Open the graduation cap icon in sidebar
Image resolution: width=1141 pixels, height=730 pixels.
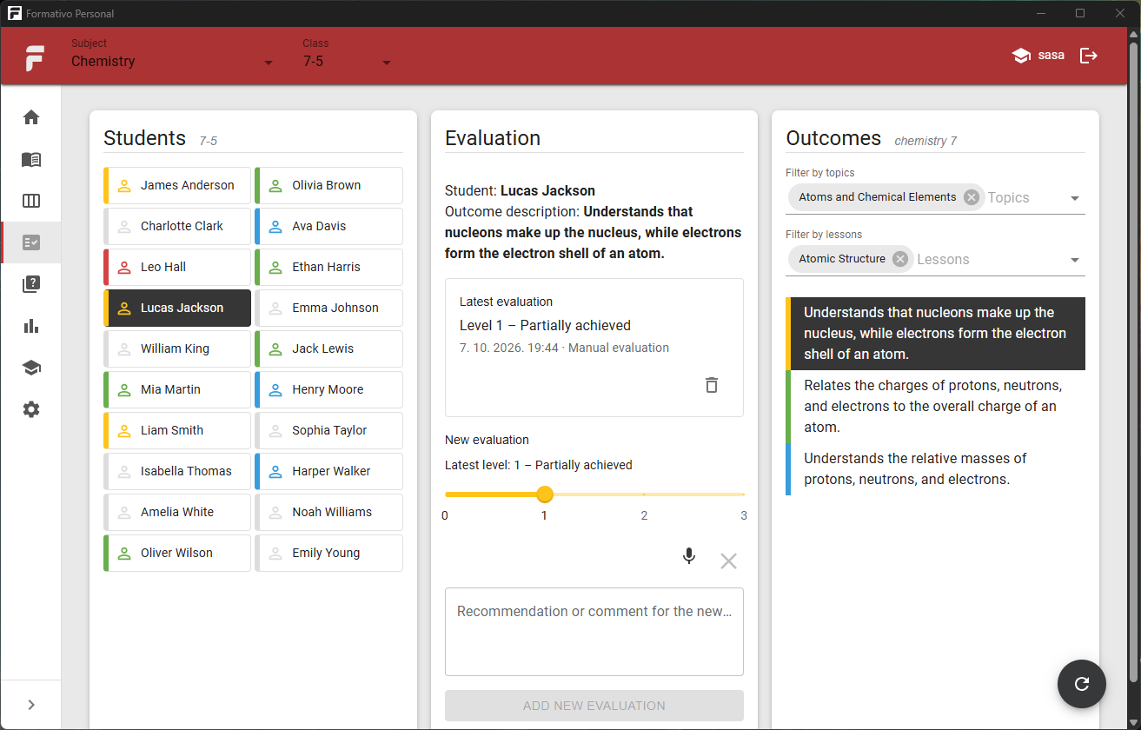click(x=31, y=368)
